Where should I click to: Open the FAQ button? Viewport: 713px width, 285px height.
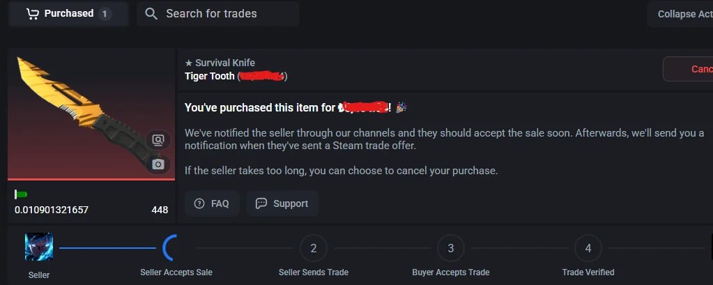point(212,203)
